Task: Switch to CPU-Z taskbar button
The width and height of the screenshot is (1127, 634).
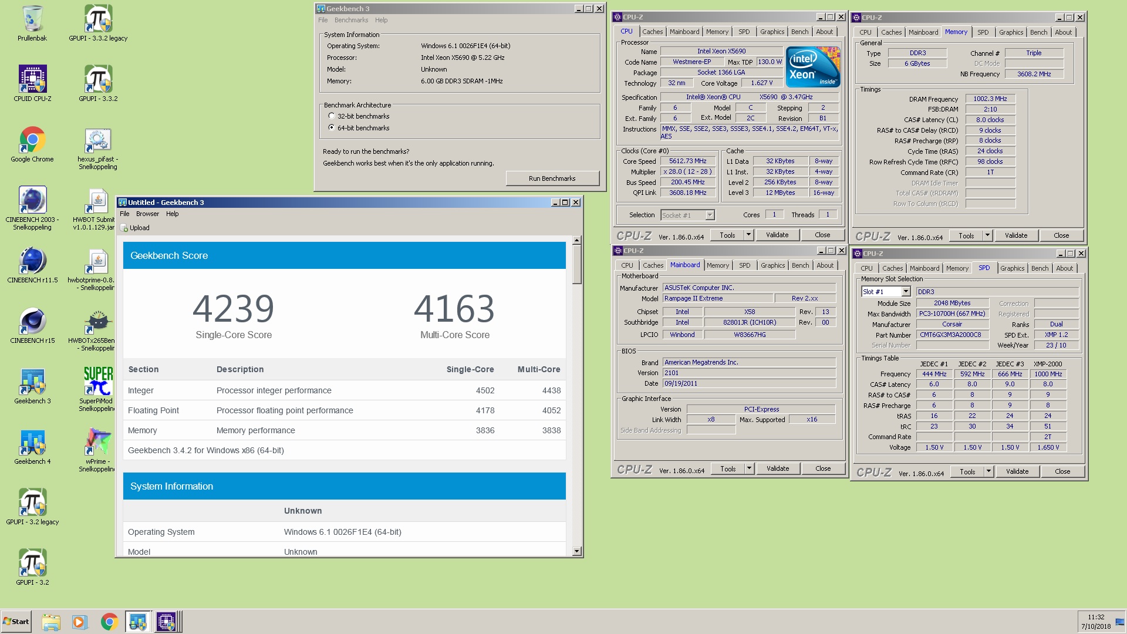Action: (x=166, y=622)
